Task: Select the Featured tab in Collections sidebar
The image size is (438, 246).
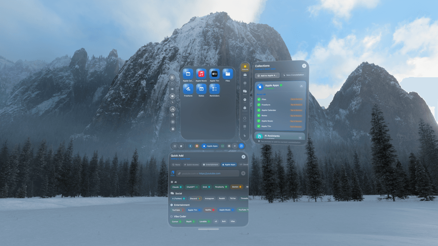Action: point(245,67)
